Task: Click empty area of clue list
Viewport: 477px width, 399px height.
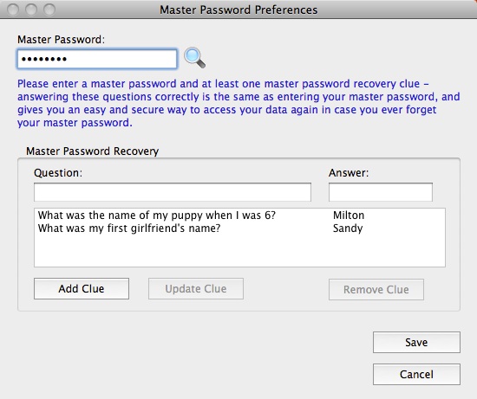Action: [239, 250]
